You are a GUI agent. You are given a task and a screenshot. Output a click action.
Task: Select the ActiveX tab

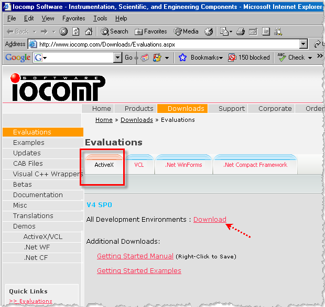tap(104, 165)
